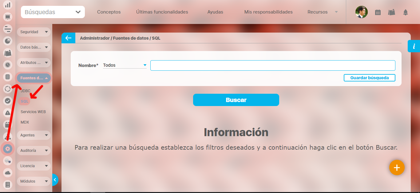This screenshot has width=420, height=193.
Task: Open the notifications bell icon
Action: point(406,12)
